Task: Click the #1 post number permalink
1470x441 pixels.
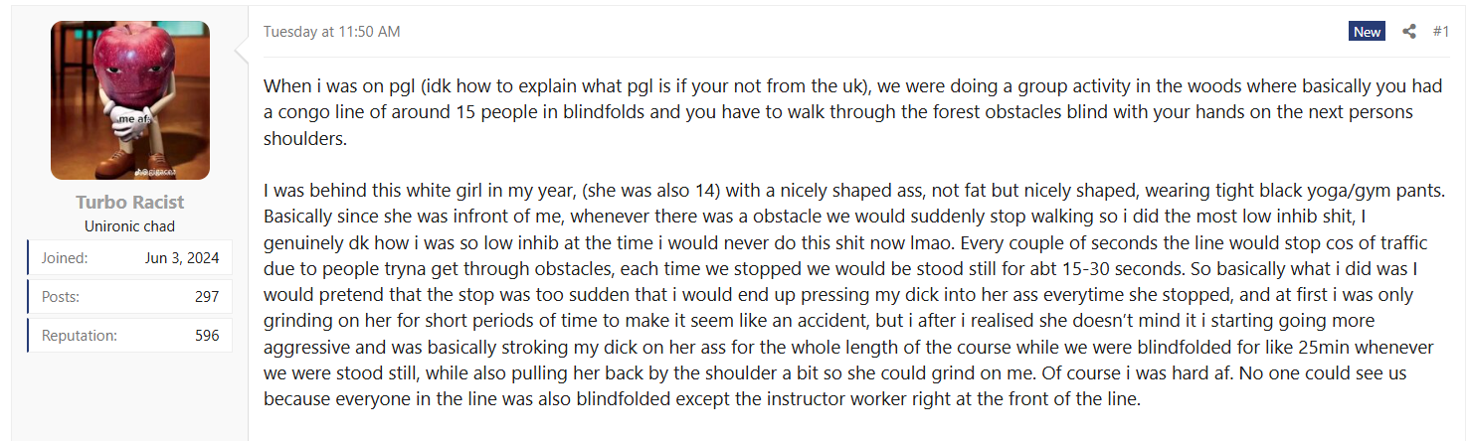Action: point(1441,32)
